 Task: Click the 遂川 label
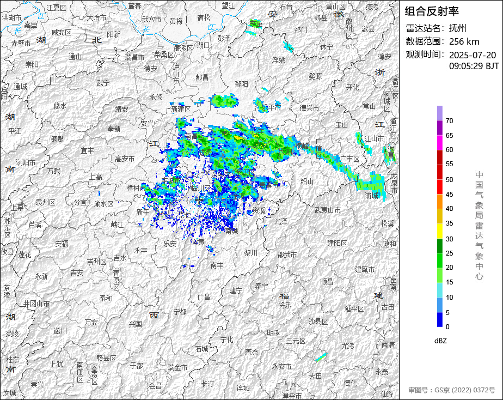click(x=60, y=331)
